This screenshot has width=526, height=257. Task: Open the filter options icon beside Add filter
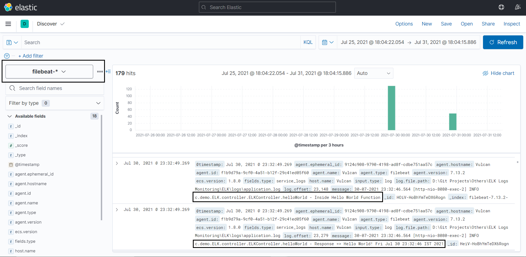tap(7, 56)
